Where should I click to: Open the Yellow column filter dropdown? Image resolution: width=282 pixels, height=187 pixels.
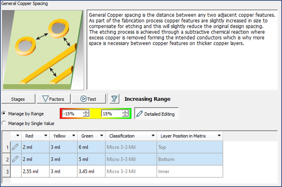[73, 136]
